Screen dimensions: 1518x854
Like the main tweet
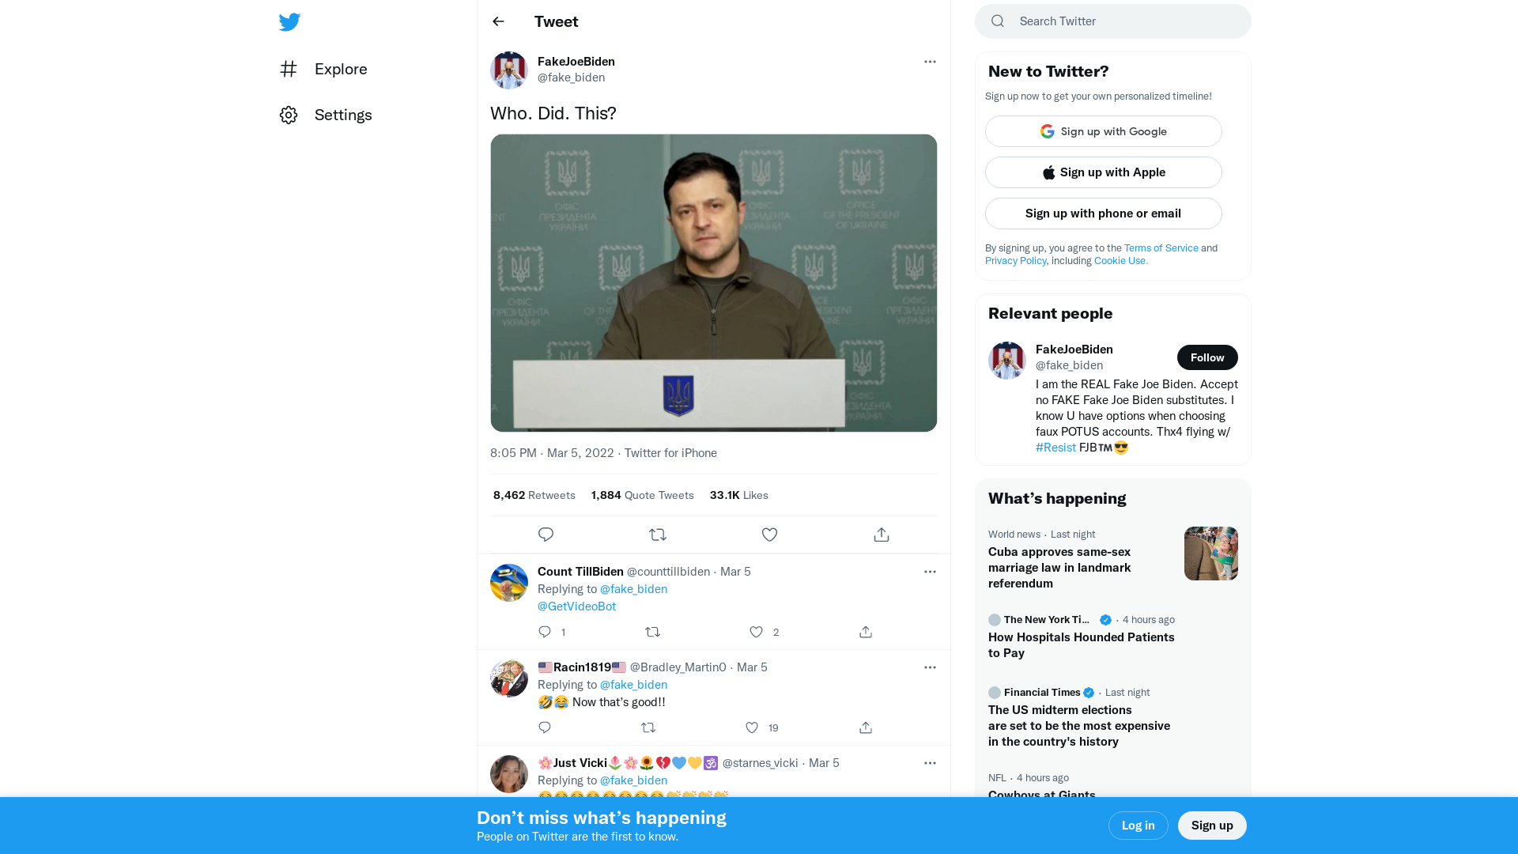tap(769, 535)
